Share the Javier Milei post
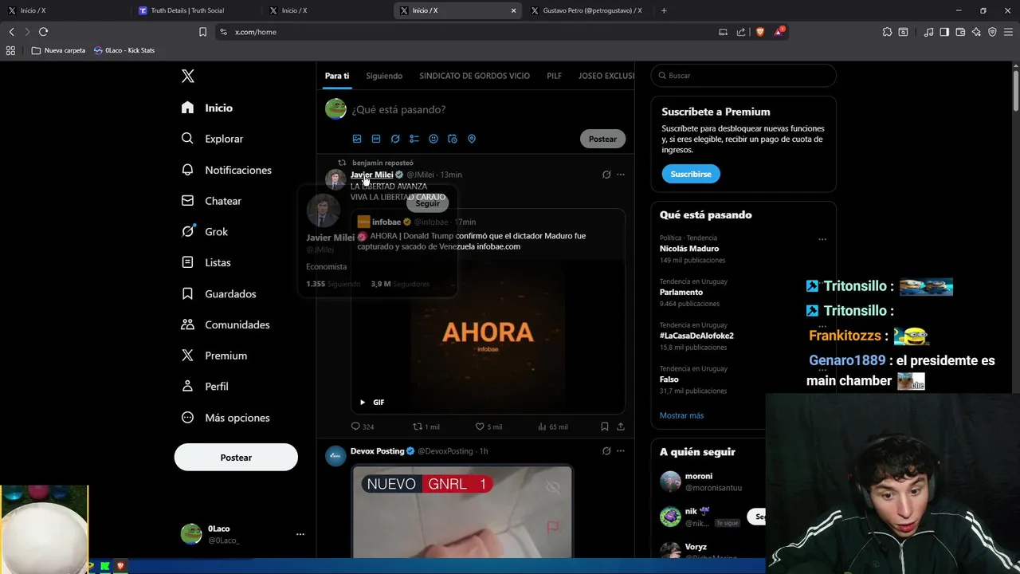Image resolution: width=1020 pixels, height=574 pixels. (621, 427)
